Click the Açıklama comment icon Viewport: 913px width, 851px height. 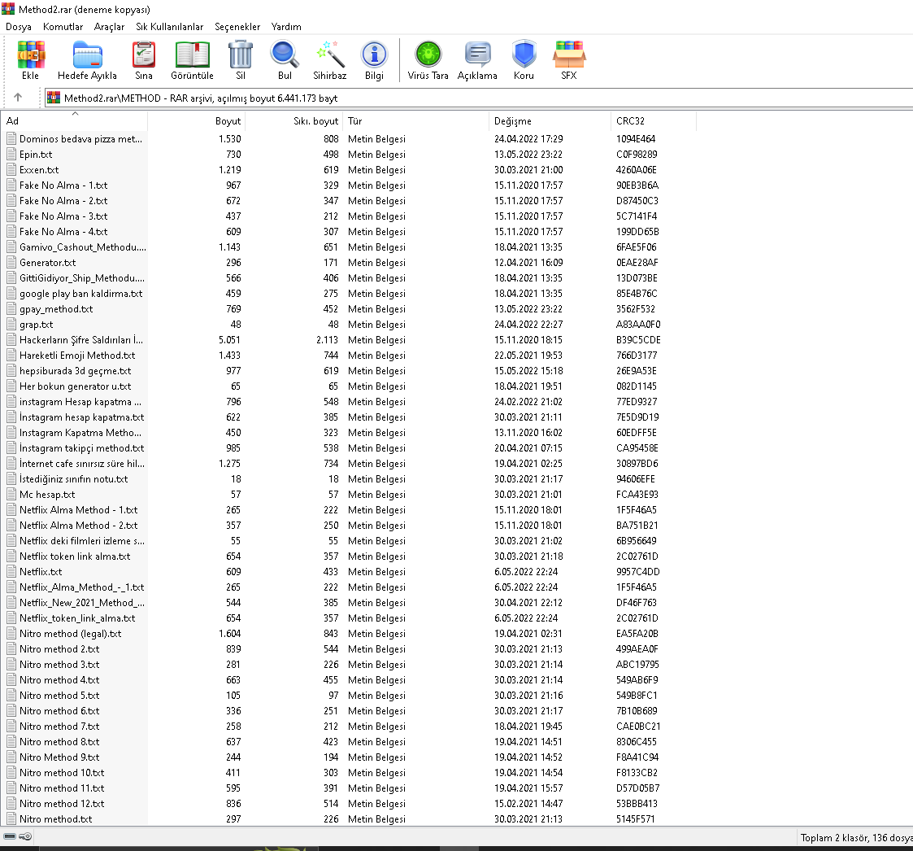coord(477,55)
